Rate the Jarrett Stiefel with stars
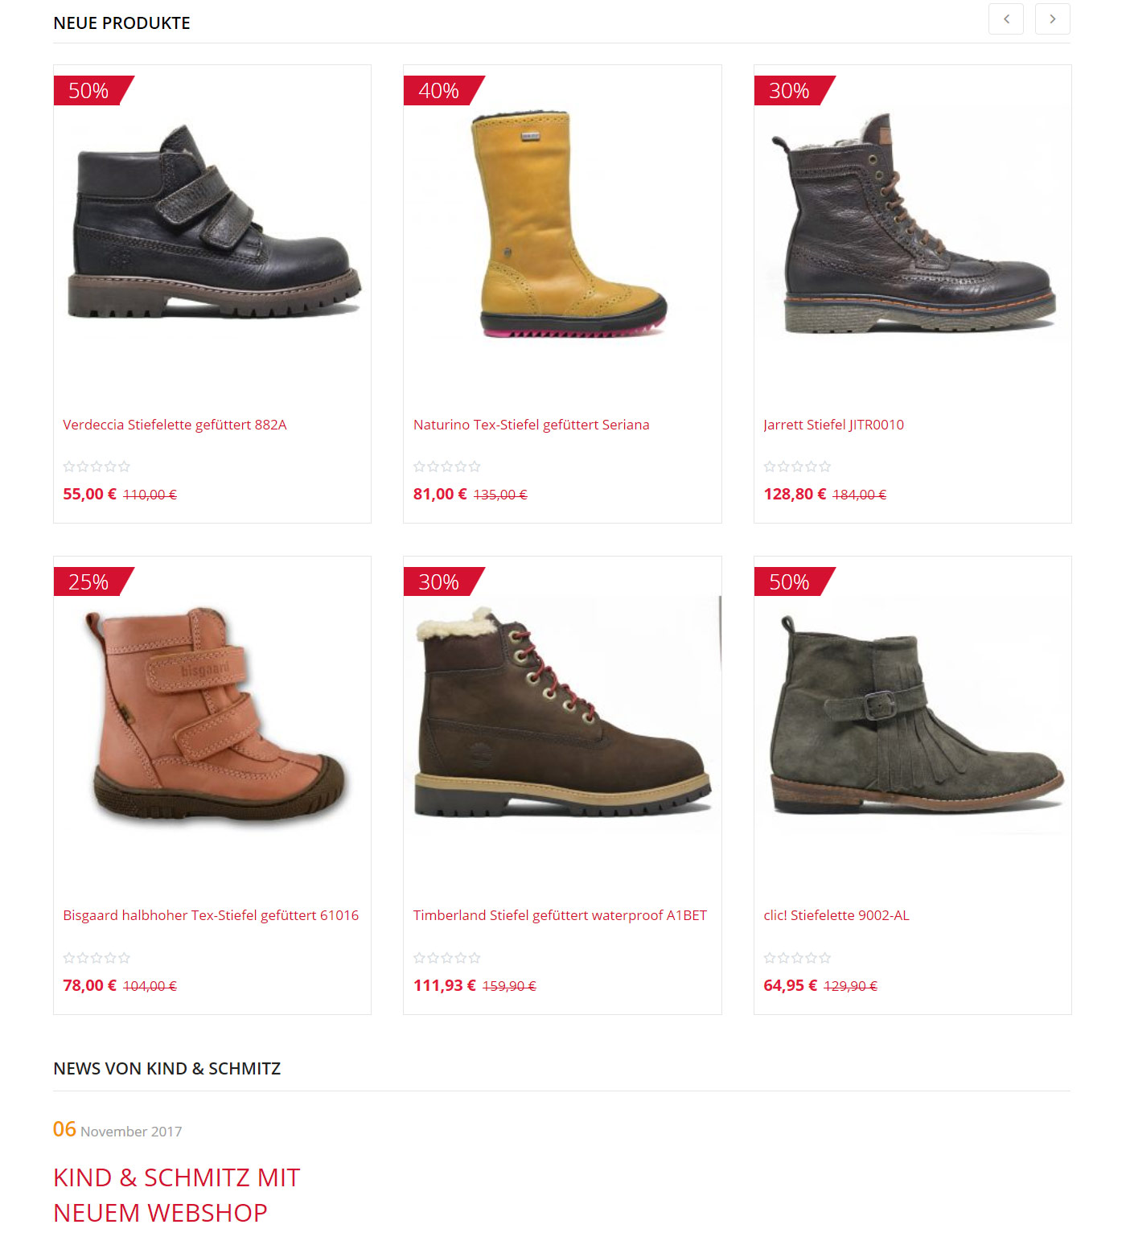Screen dimensions: 1126x1245 point(797,466)
